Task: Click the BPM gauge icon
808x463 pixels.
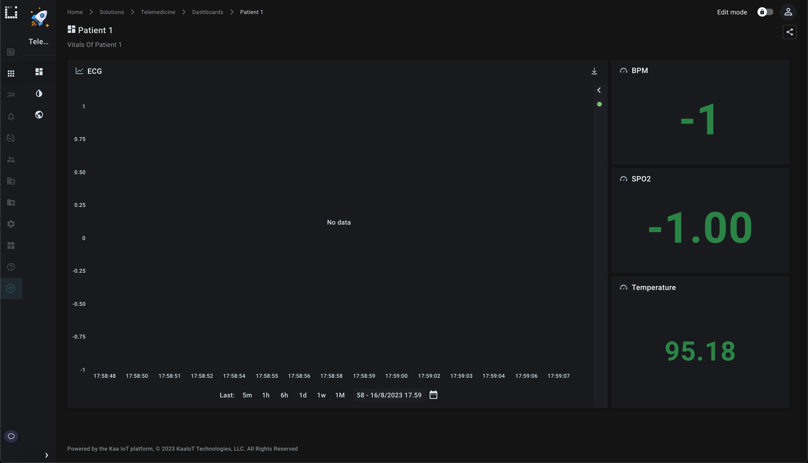Action: click(624, 71)
